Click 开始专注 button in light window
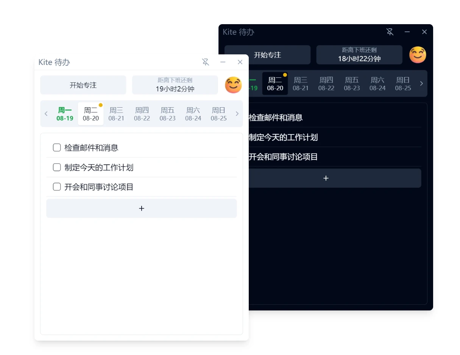The height and width of the screenshot is (355, 460). [x=83, y=85]
